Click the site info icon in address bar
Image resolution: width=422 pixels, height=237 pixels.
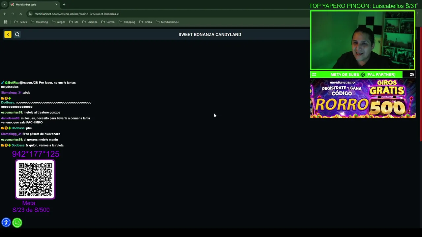coord(30,14)
